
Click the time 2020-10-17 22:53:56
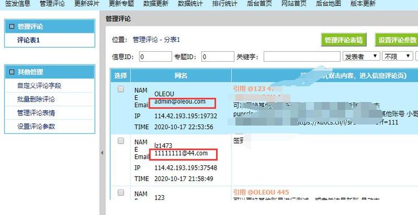pyautogui.click(x=184, y=127)
